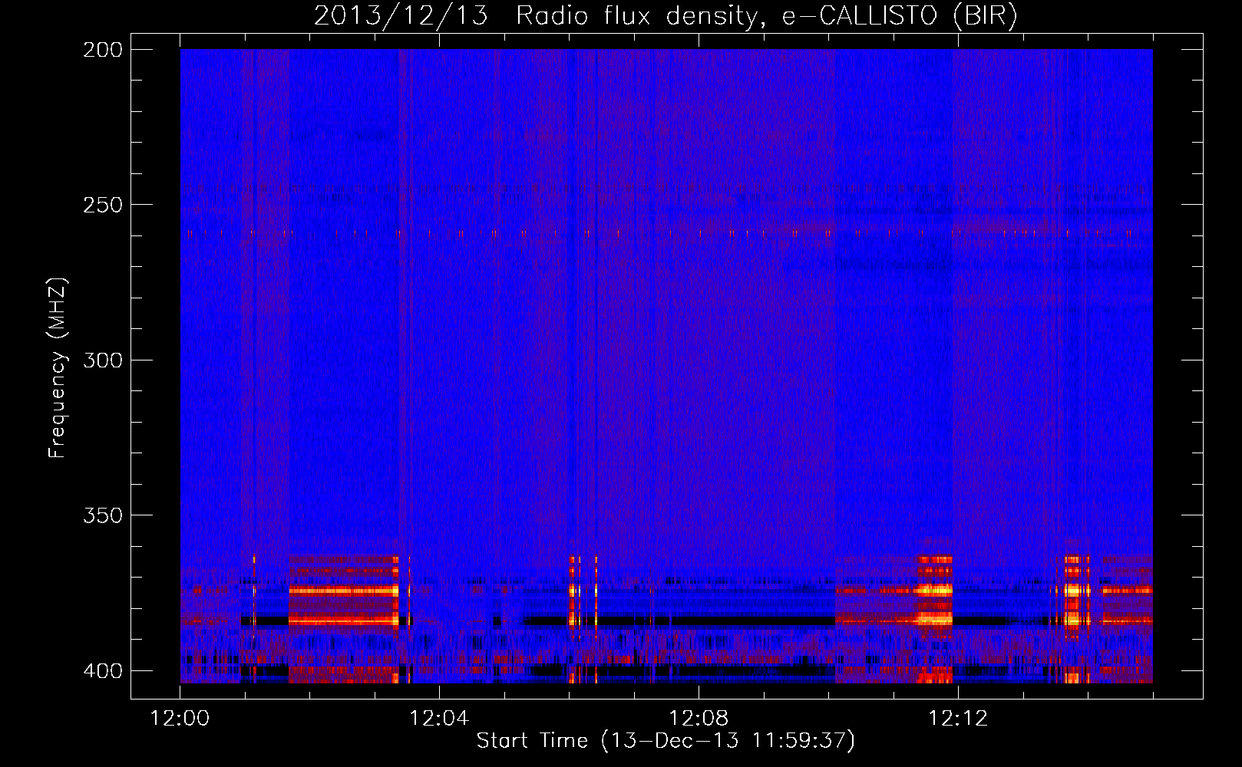The width and height of the screenshot is (1242, 767).
Task: Click the 12:04 time tick label
Action: click(x=439, y=719)
